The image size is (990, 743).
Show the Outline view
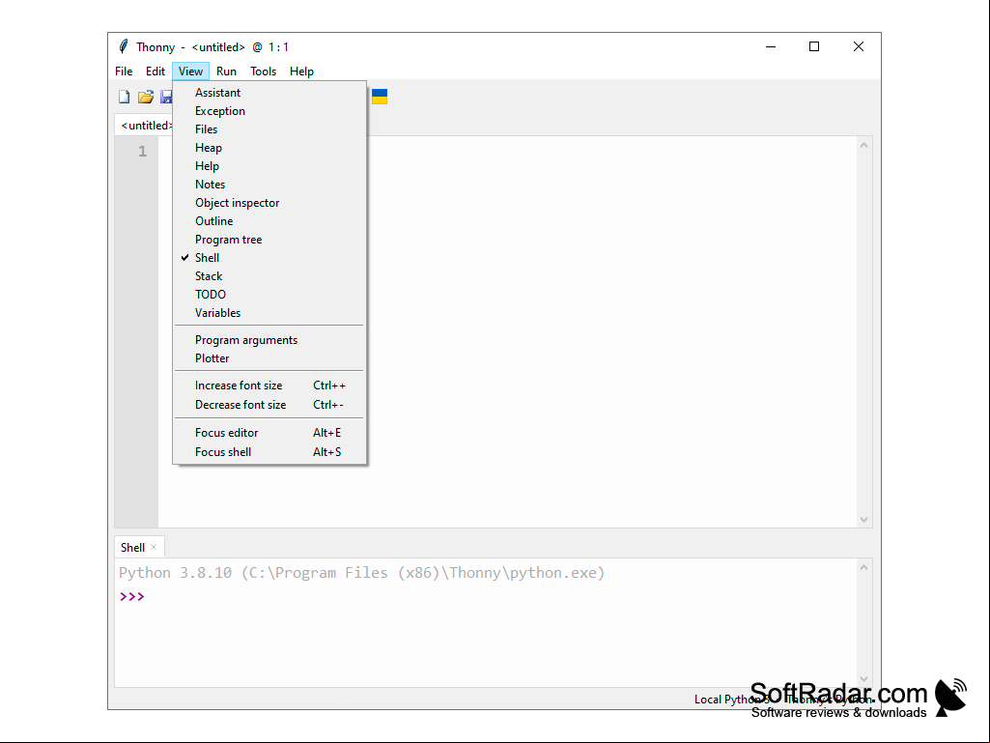click(269, 220)
